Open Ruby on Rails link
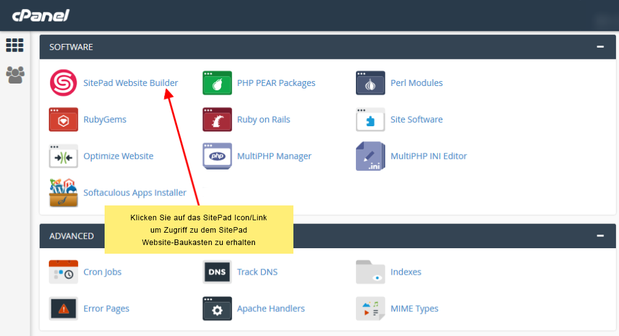 [263, 119]
